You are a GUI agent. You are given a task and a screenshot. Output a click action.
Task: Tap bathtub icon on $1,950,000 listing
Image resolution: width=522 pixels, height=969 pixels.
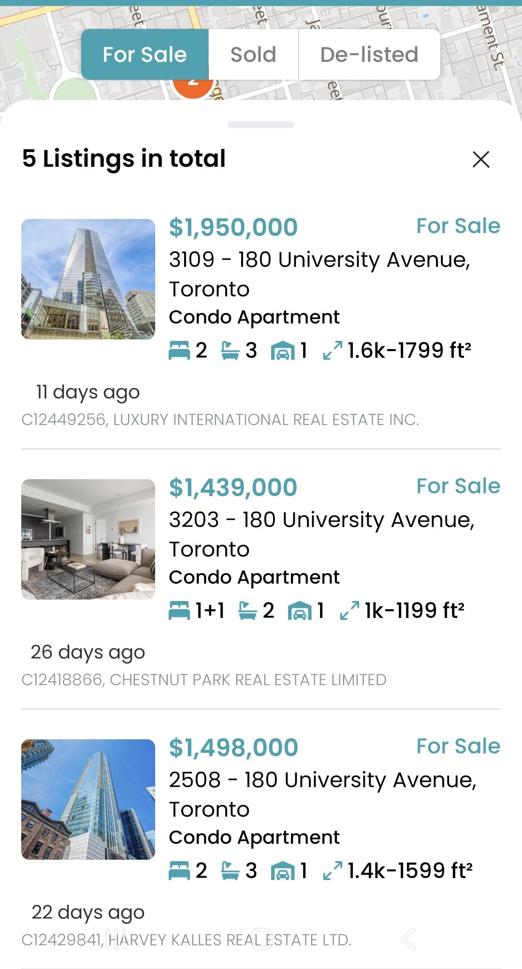point(230,351)
